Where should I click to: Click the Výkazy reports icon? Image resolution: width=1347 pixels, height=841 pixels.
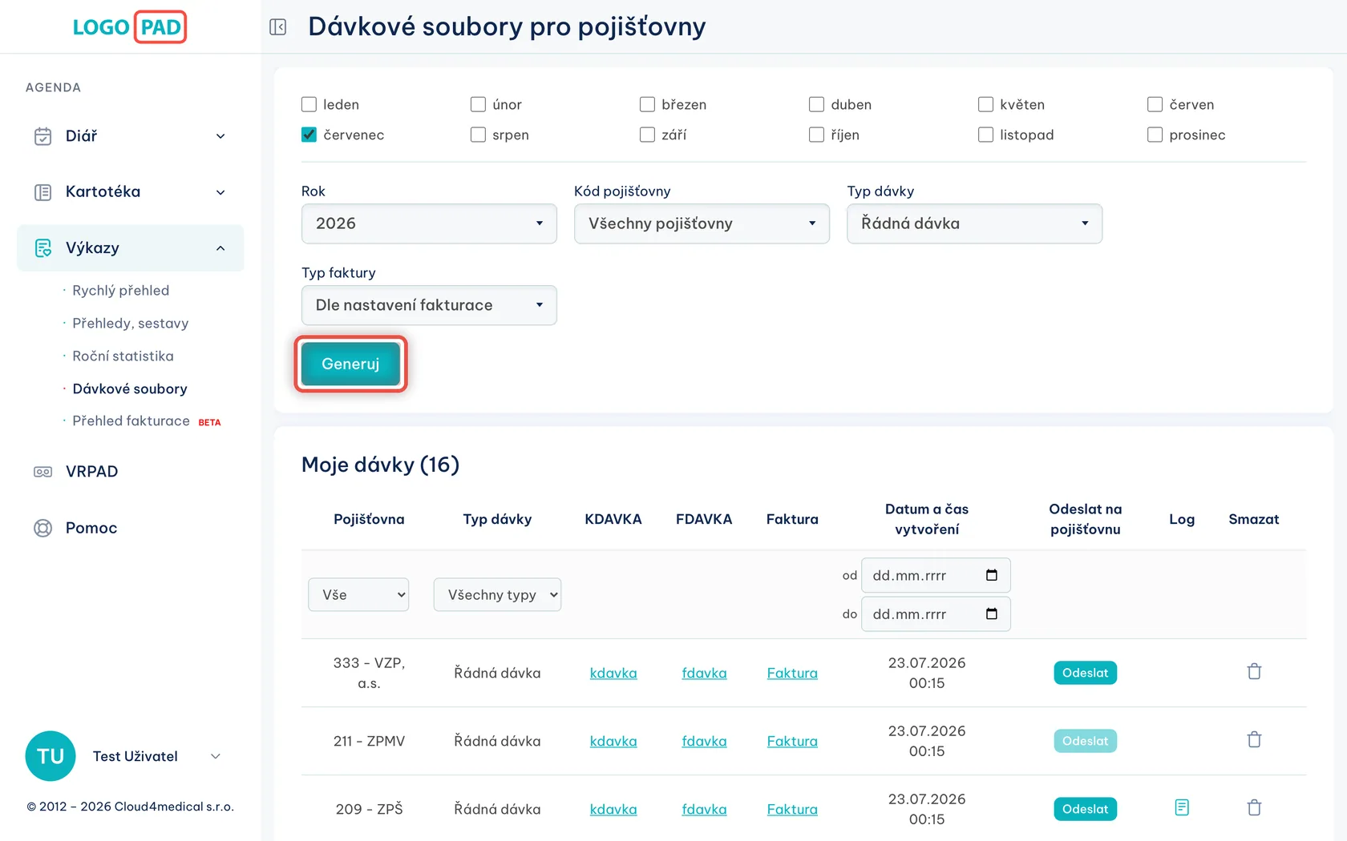43,248
